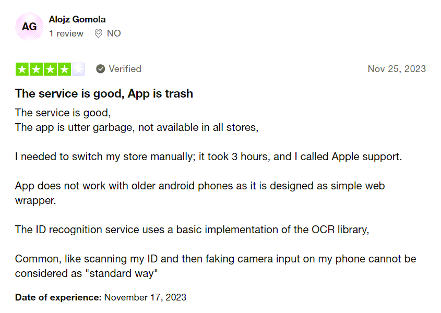Click the Verified checkmark badge icon
This screenshot has width=441, height=313.
100,69
